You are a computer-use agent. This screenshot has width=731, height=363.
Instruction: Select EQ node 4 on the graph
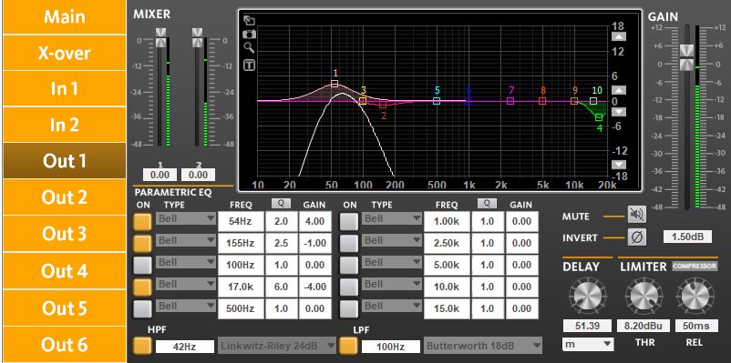point(599,117)
